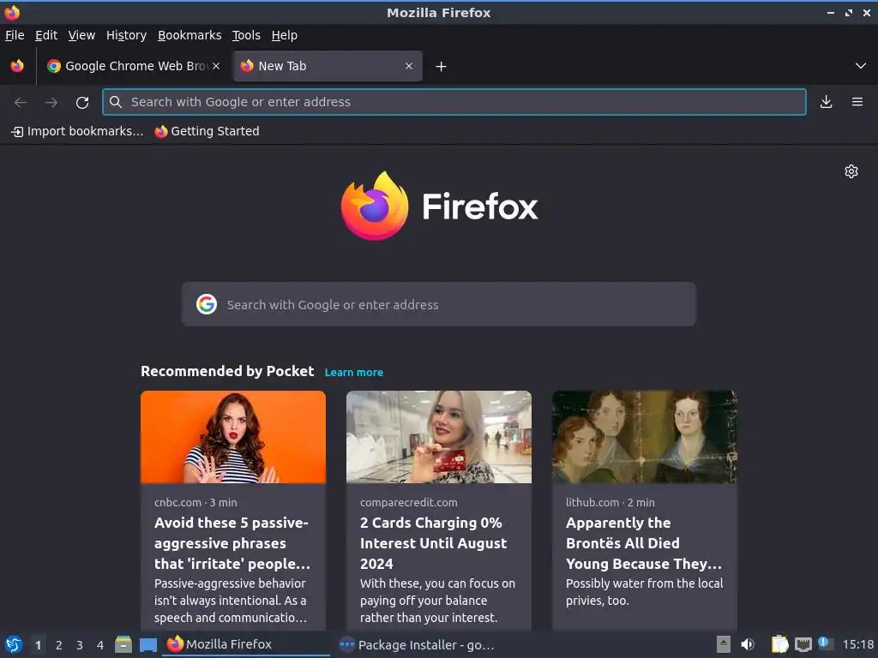Open clipboard manager tray icon

coord(779,644)
